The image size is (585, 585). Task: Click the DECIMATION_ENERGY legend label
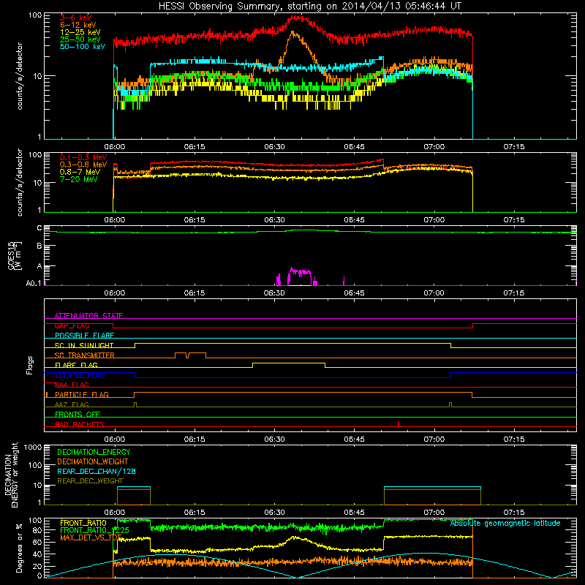[94, 452]
